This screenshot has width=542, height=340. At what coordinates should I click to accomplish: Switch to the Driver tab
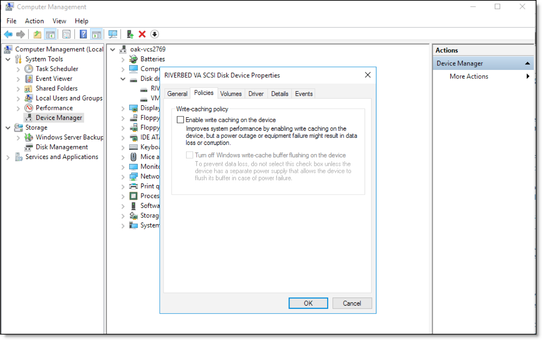[x=256, y=94]
